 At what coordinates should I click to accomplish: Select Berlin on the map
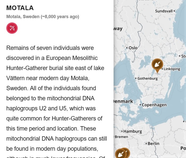point(153,143)
